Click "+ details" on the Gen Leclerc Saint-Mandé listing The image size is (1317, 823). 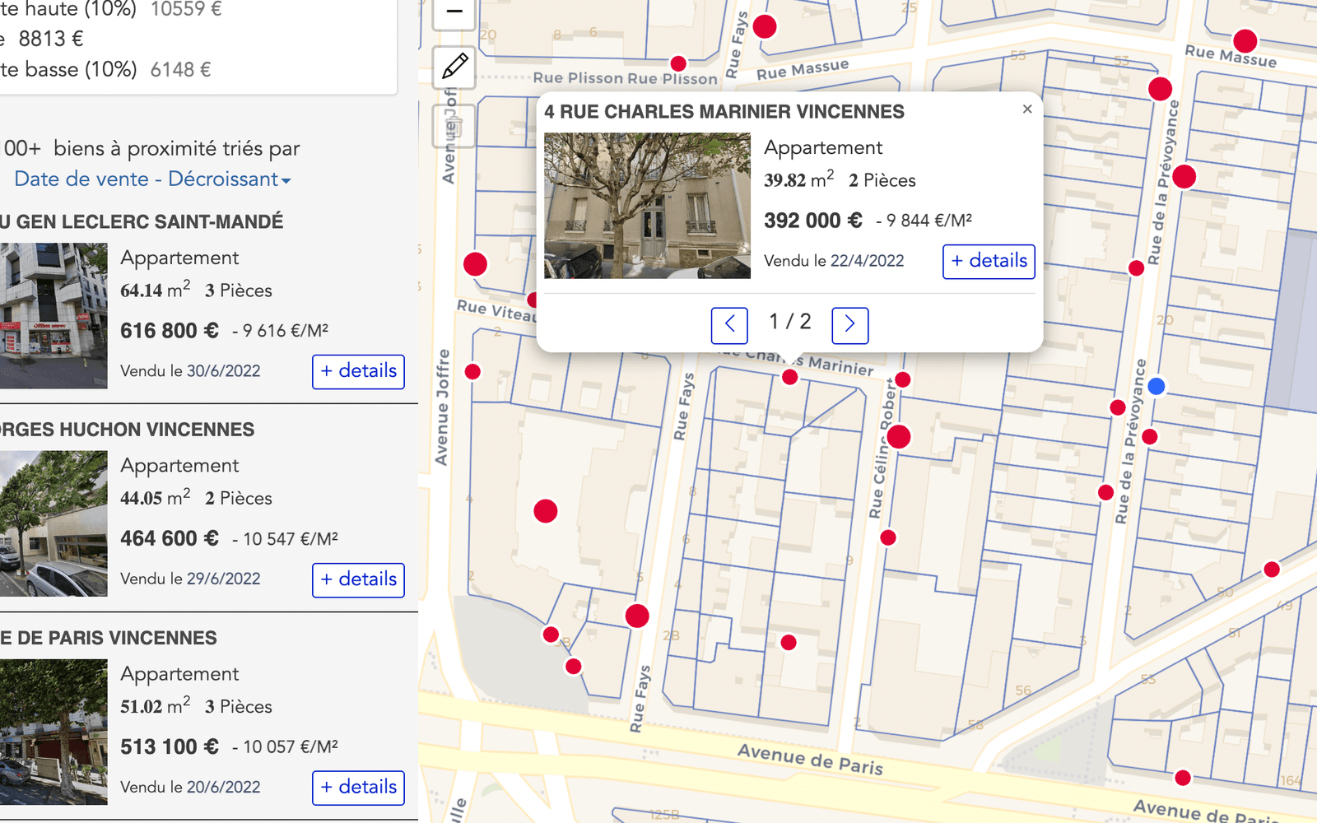(358, 371)
